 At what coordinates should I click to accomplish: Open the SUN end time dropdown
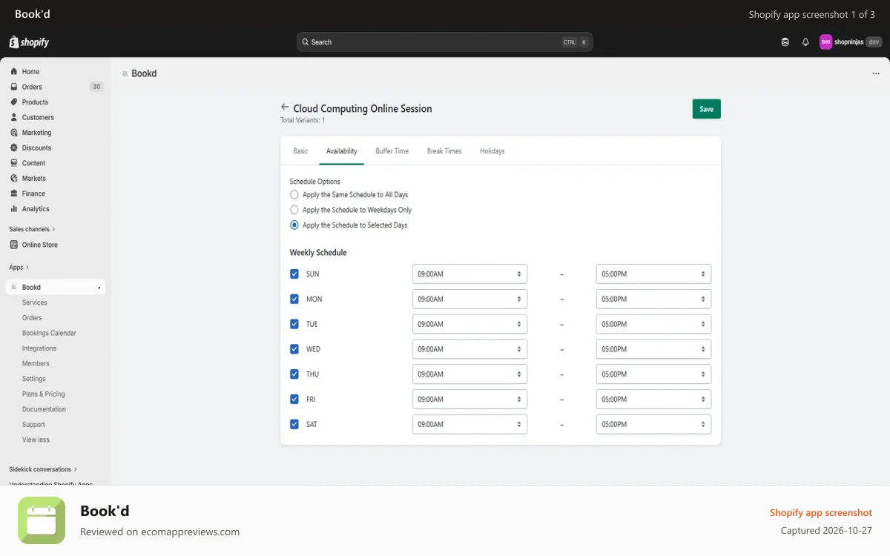point(653,274)
